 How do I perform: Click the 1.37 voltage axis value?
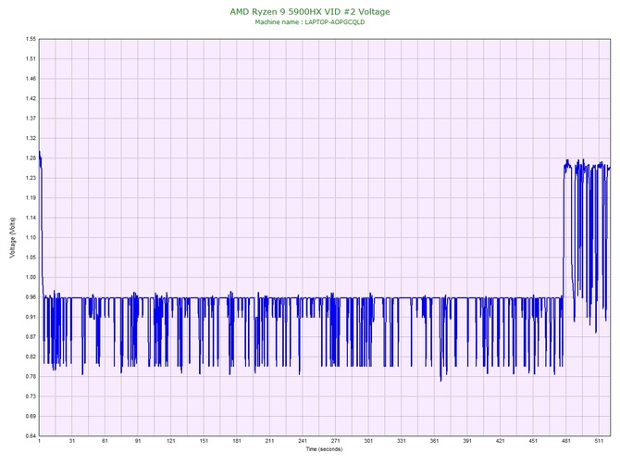31,119
